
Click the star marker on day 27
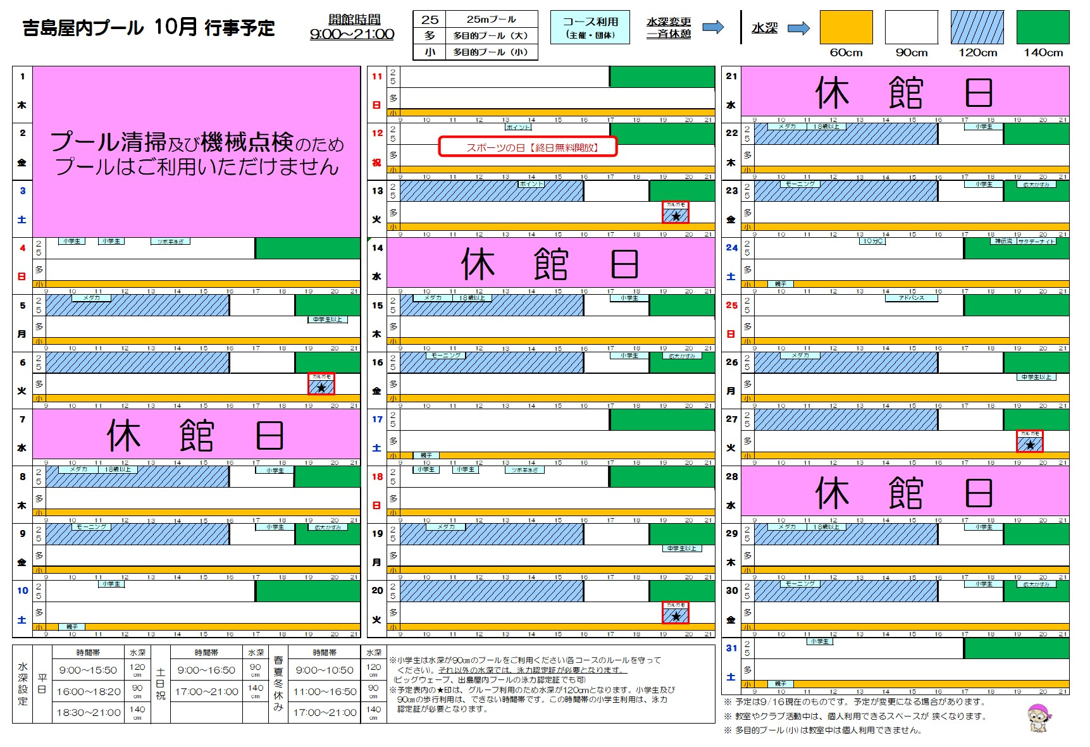[1030, 445]
